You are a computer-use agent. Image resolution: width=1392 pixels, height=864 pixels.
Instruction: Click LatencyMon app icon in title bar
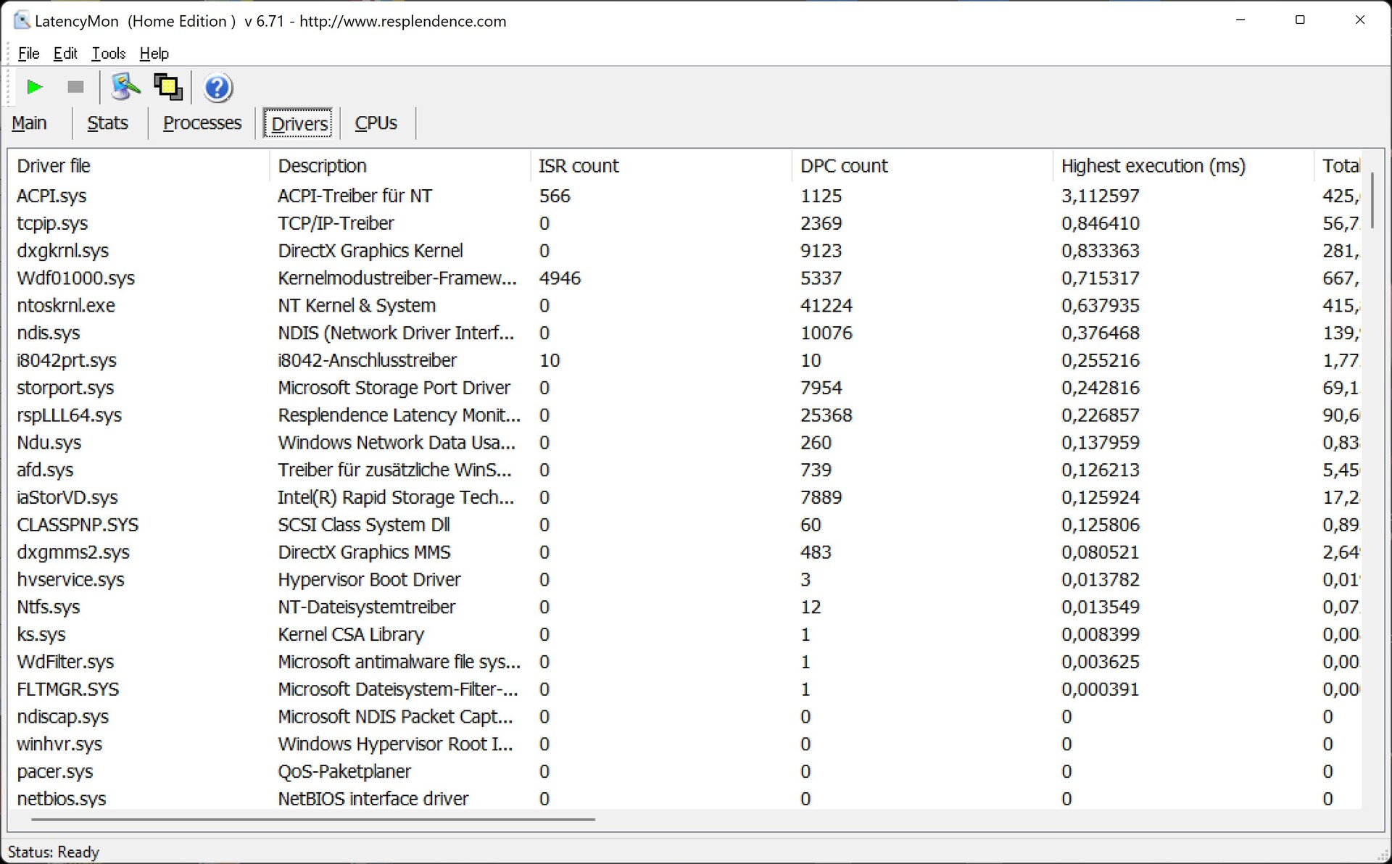pyautogui.click(x=22, y=21)
